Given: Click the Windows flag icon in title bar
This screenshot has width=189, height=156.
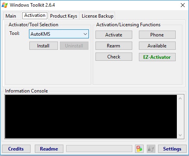Looking at the screenshot, I should tap(5, 5).
